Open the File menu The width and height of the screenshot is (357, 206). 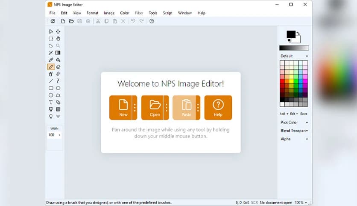pyautogui.click(x=53, y=13)
